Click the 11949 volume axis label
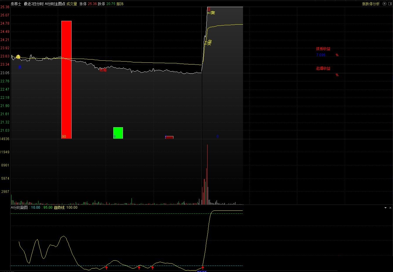 pyautogui.click(x=5, y=152)
